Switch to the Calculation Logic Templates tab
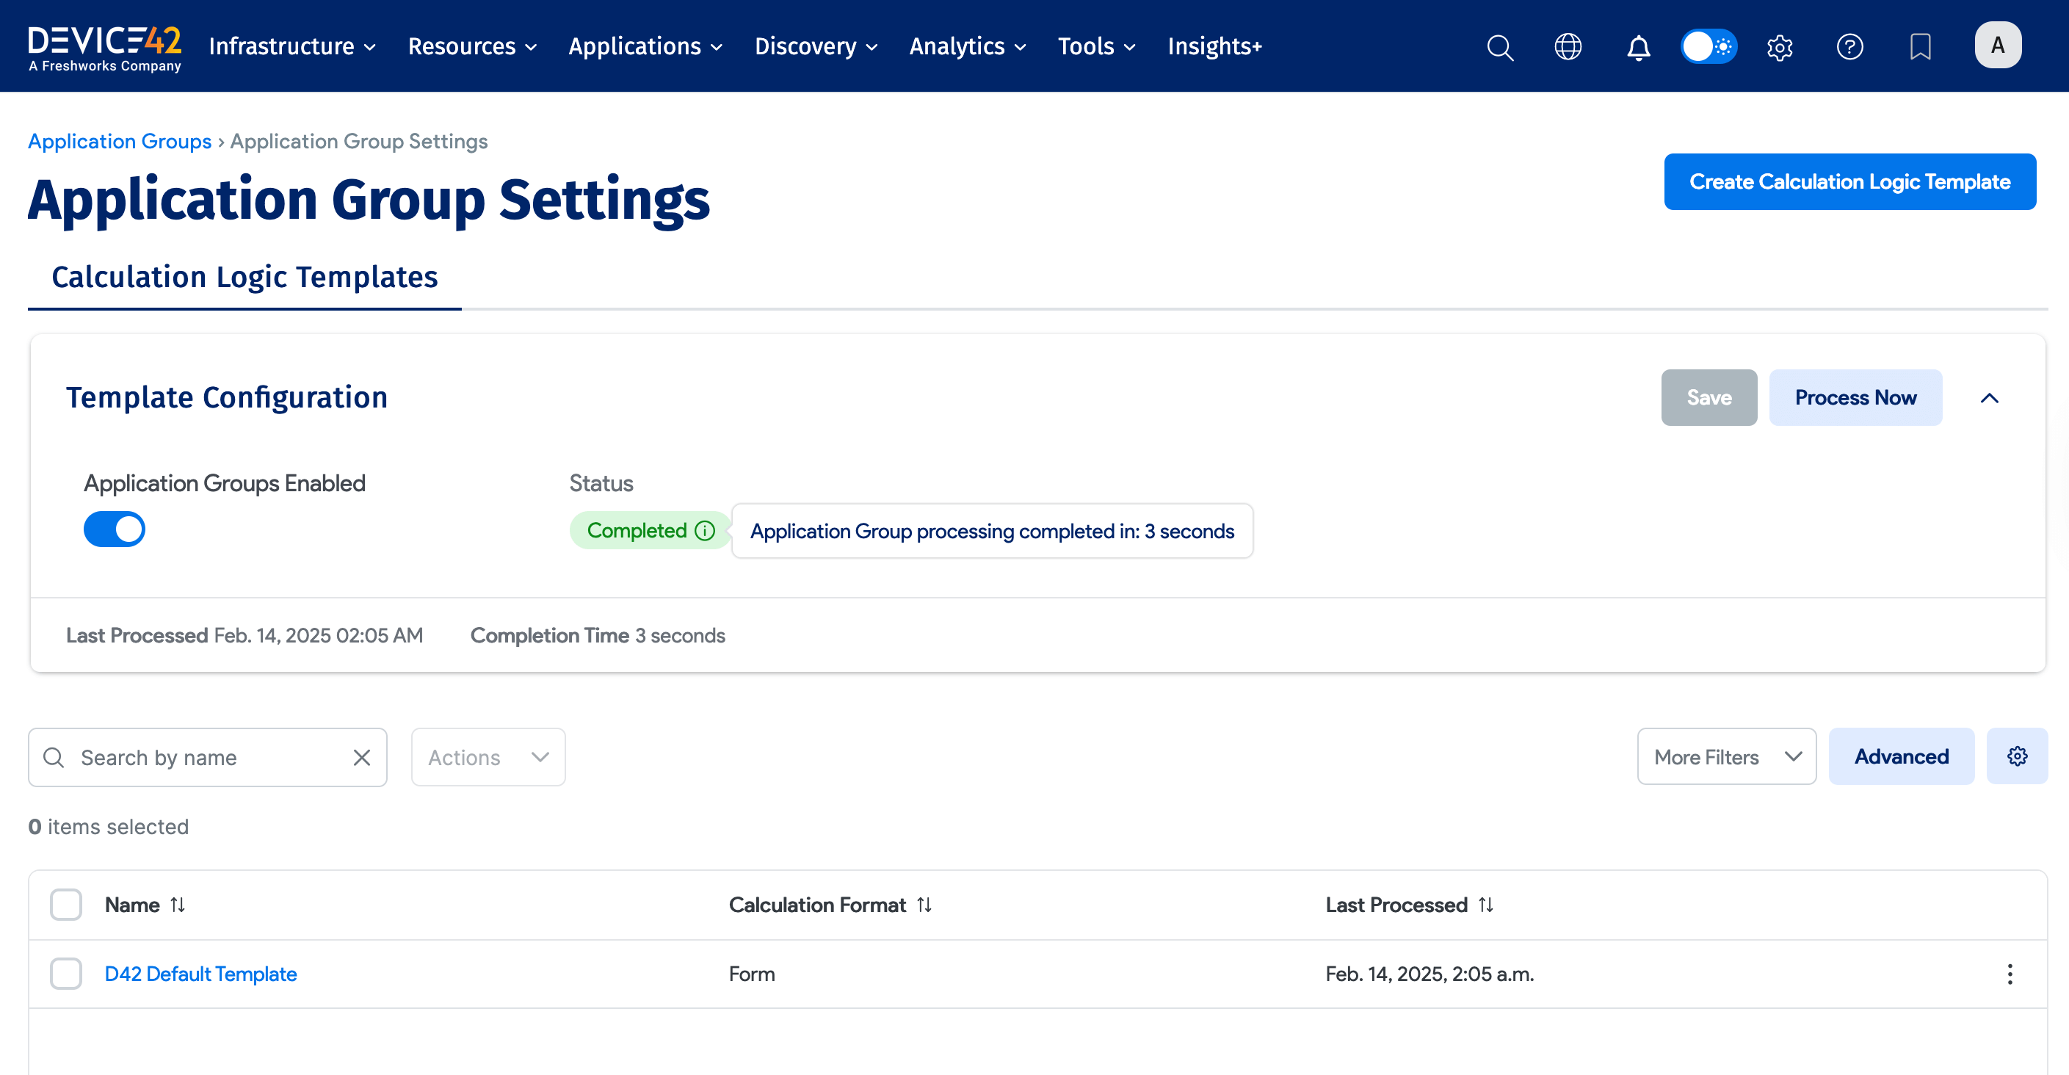Viewport: 2069px width, 1075px height. (x=244, y=276)
